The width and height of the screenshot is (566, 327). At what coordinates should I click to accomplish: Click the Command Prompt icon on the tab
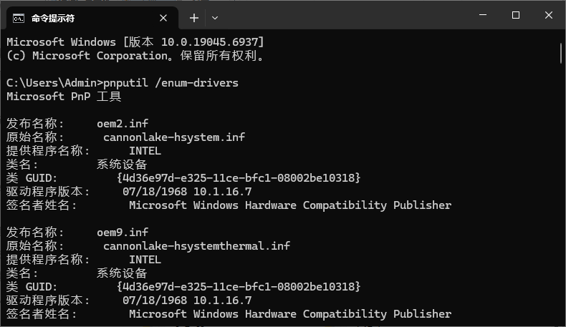[19, 17]
